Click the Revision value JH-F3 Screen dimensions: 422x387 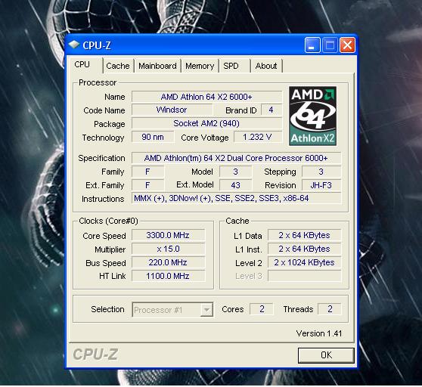pyautogui.click(x=321, y=185)
